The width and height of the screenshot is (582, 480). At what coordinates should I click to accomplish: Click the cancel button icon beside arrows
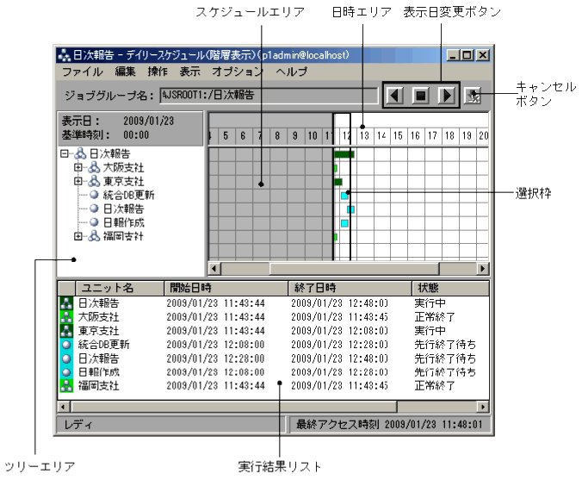(x=473, y=96)
